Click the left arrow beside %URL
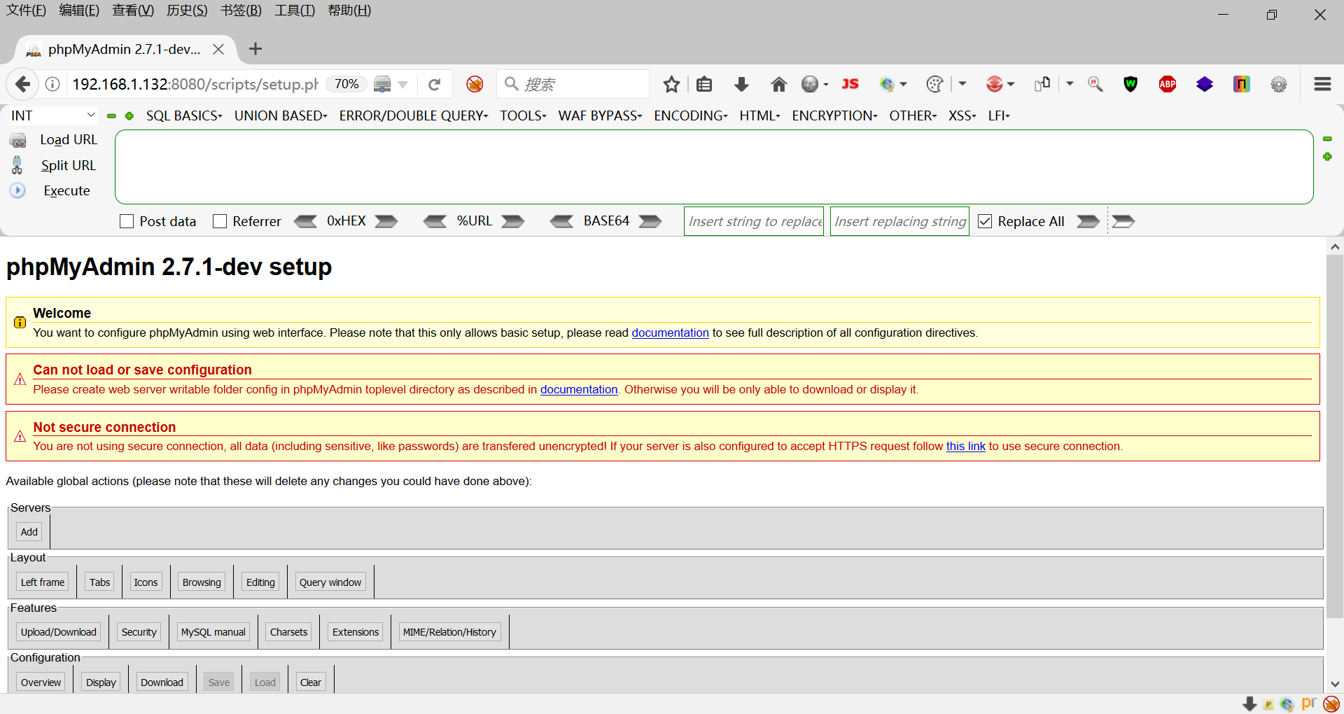This screenshot has height=714, width=1344. click(x=435, y=221)
